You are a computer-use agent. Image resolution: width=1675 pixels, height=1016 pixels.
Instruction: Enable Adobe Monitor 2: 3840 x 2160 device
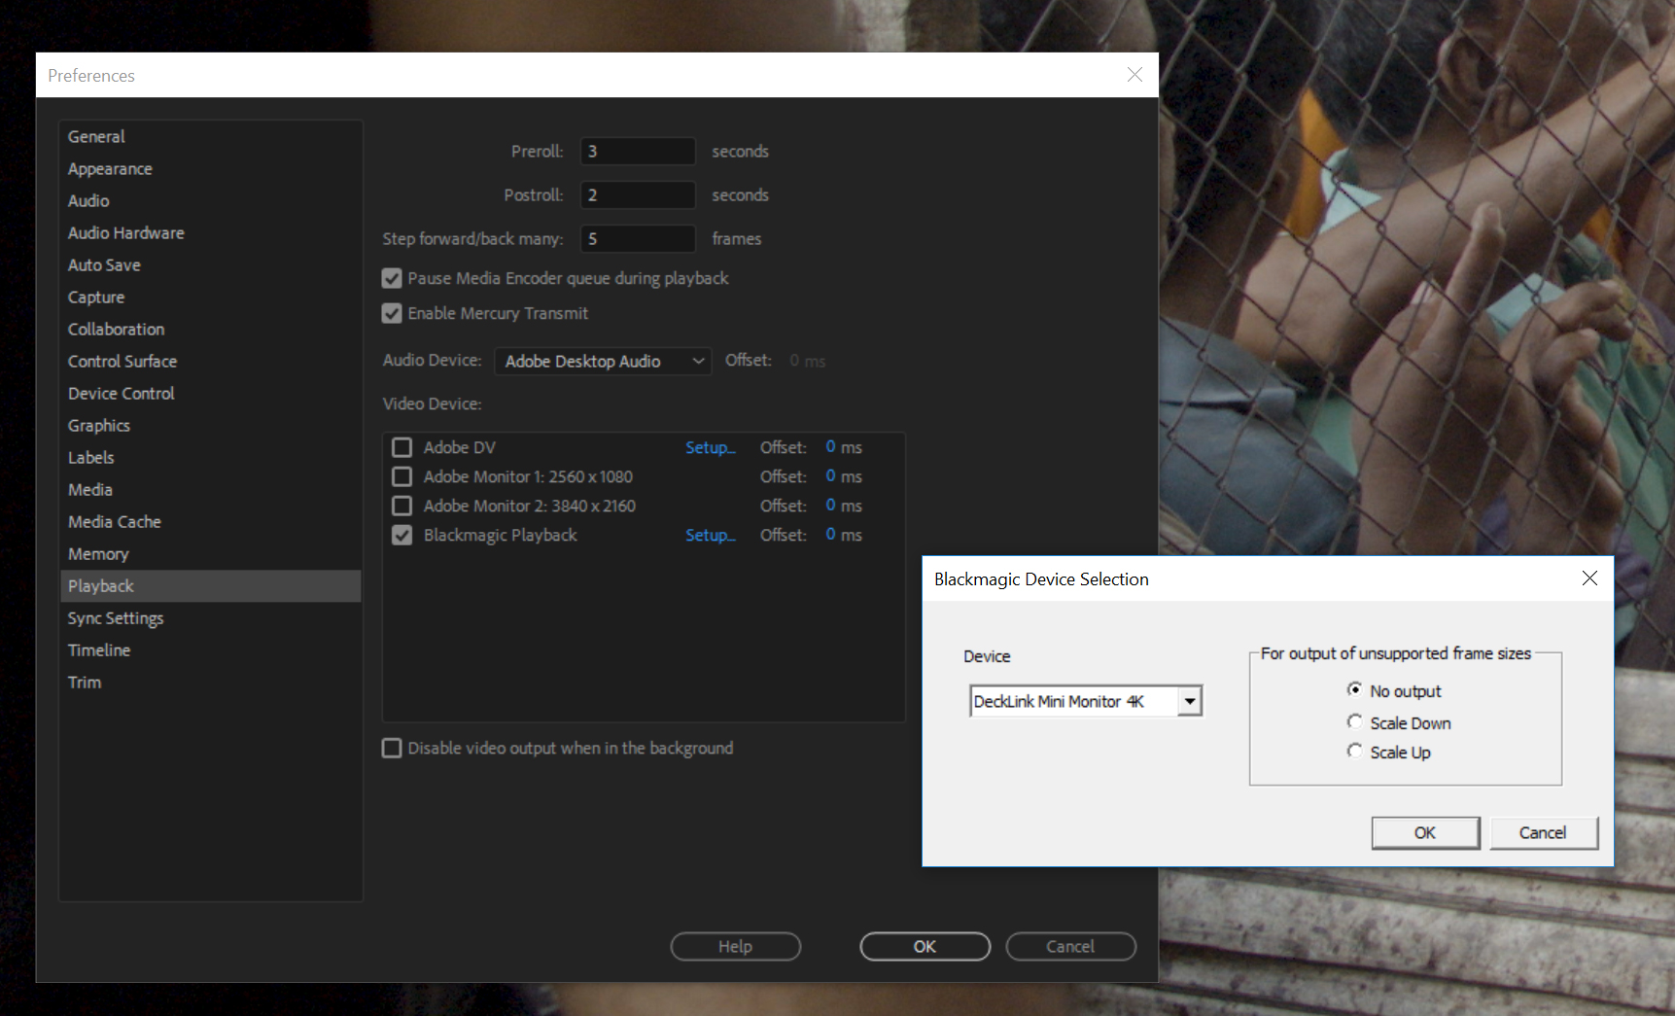[401, 506]
